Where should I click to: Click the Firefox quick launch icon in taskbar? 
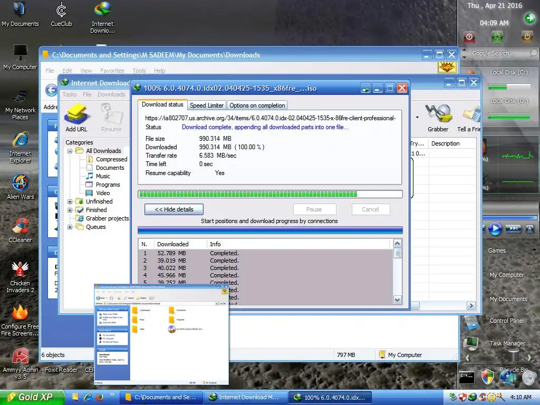coord(100,397)
